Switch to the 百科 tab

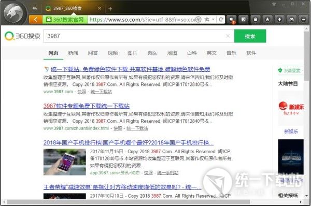pyautogui.click(x=192, y=53)
